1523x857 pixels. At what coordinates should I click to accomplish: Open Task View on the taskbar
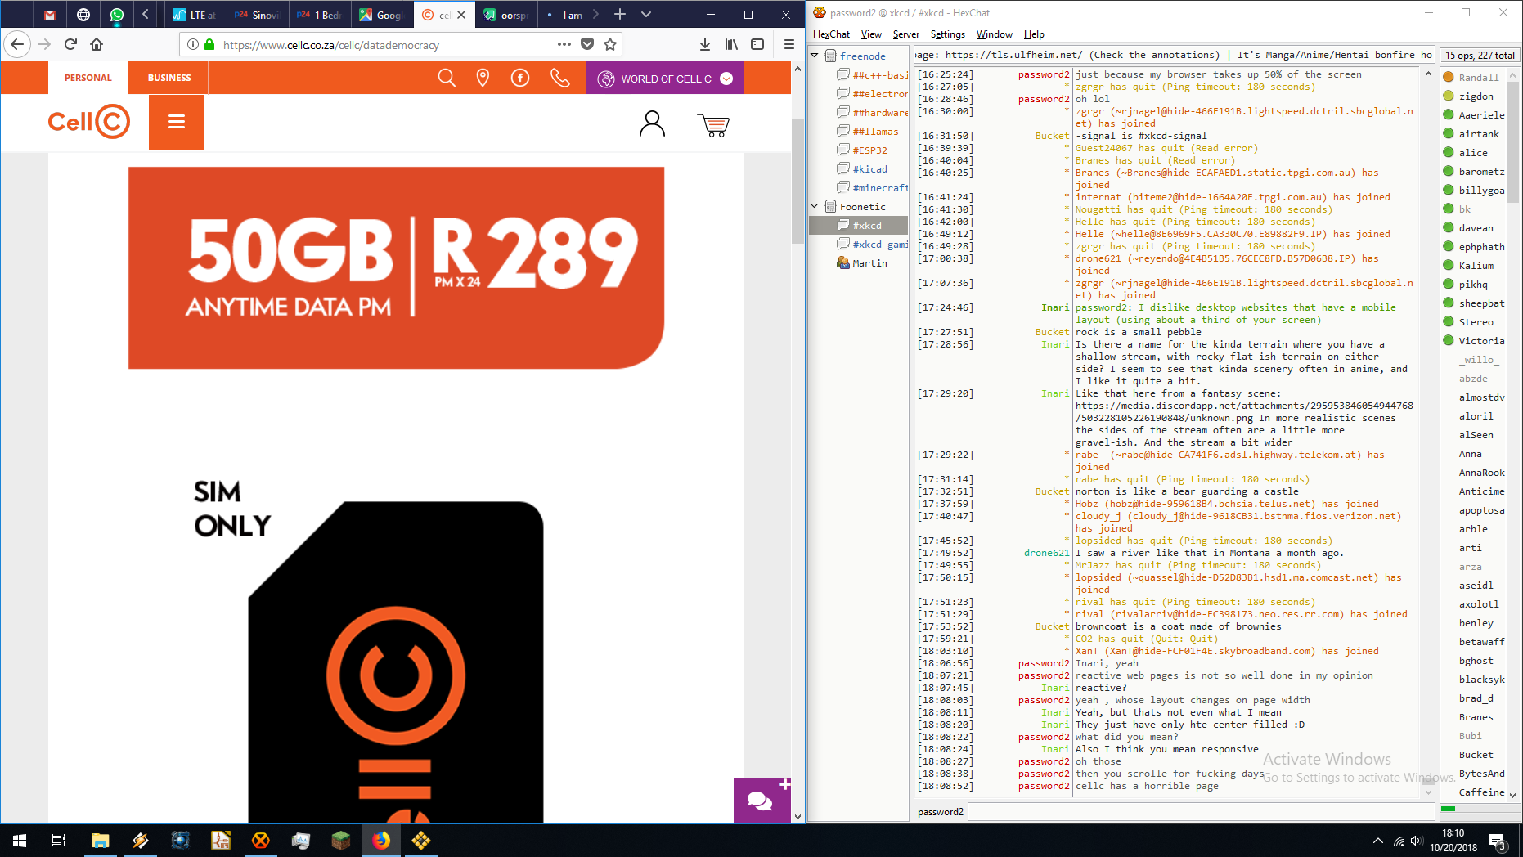pyautogui.click(x=59, y=840)
